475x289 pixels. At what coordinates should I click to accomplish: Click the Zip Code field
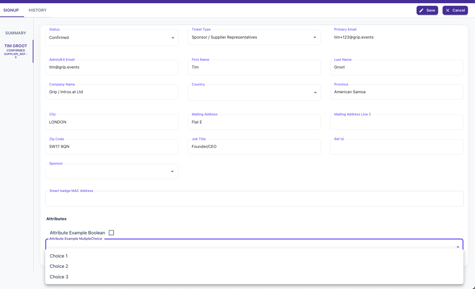[x=112, y=147]
